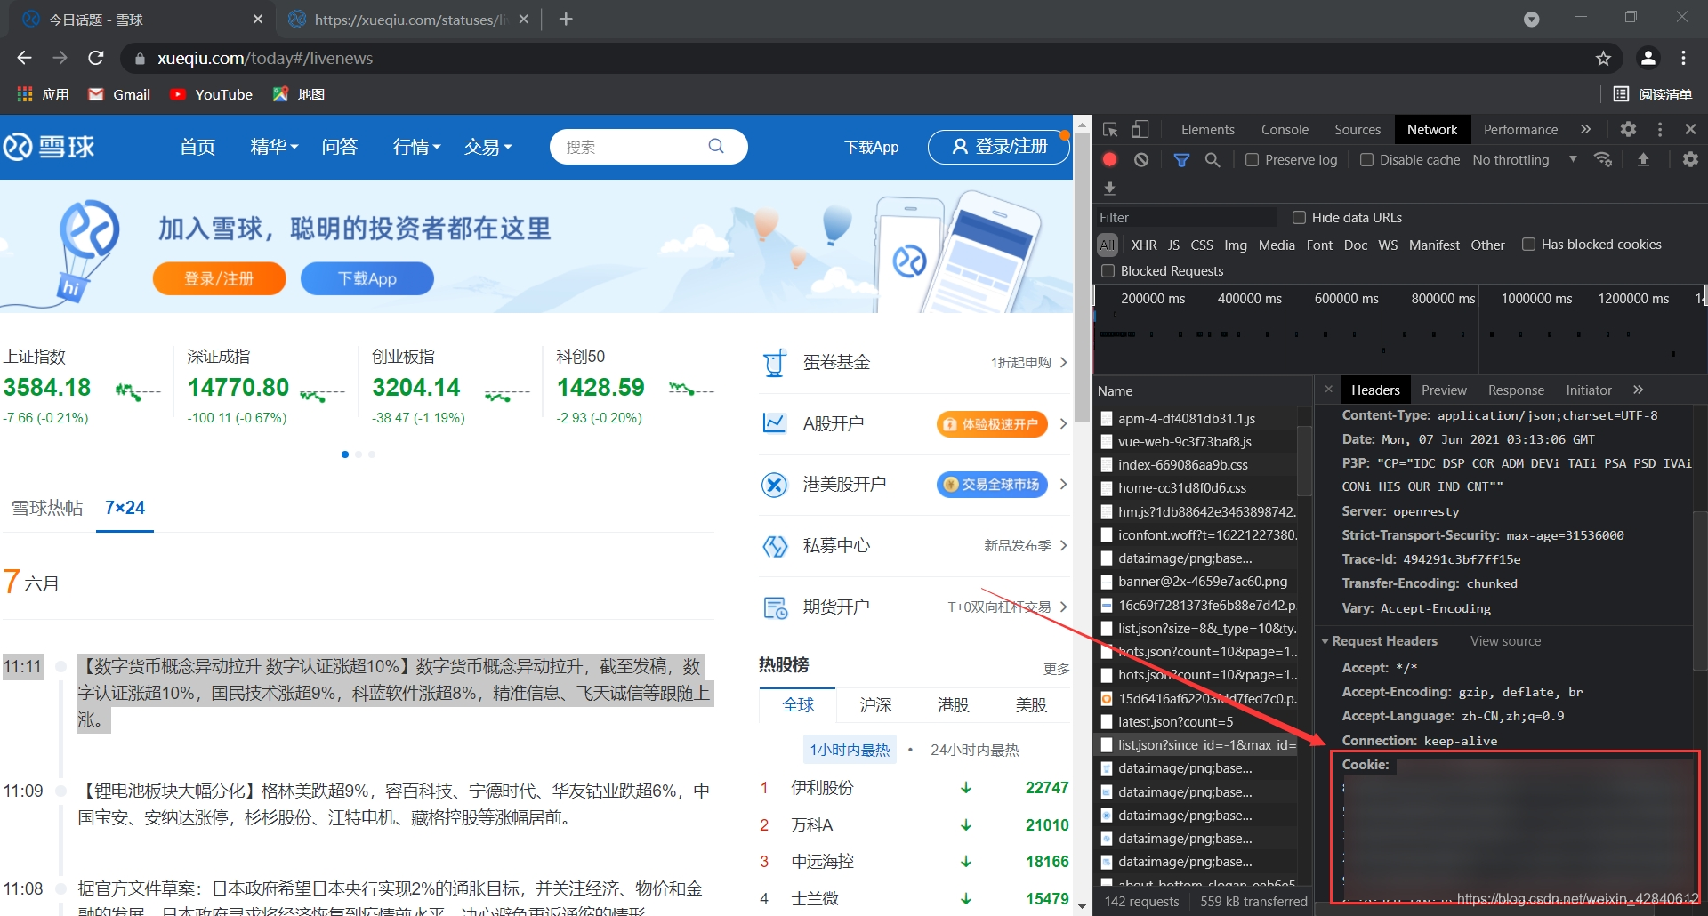1708x916 pixels.
Task: Reload the xueqiu page
Action: (x=96, y=59)
